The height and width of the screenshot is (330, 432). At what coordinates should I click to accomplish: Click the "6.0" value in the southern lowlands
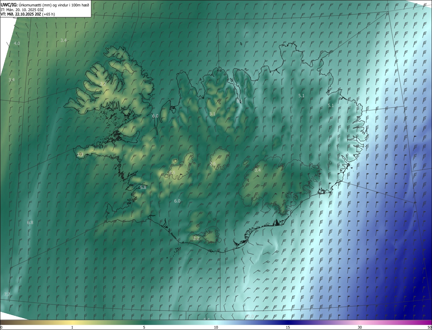click(177, 201)
